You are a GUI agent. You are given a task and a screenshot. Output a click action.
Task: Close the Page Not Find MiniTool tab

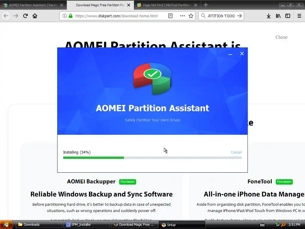(196, 5)
